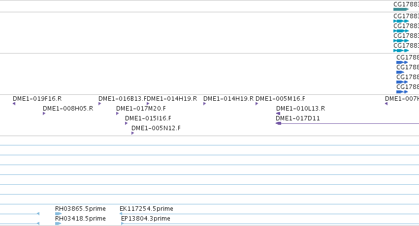
Task: Select the arrow glyph under DME1-007H label
Action: (x=386, y=104)
